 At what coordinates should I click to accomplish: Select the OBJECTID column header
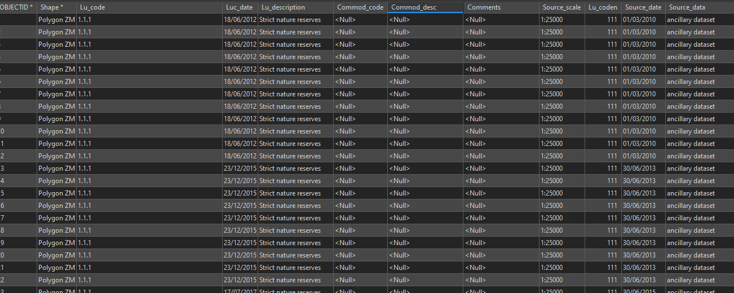point(17,7)
